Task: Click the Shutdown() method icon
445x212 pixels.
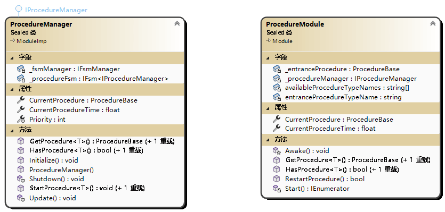Action: (21, 179)
